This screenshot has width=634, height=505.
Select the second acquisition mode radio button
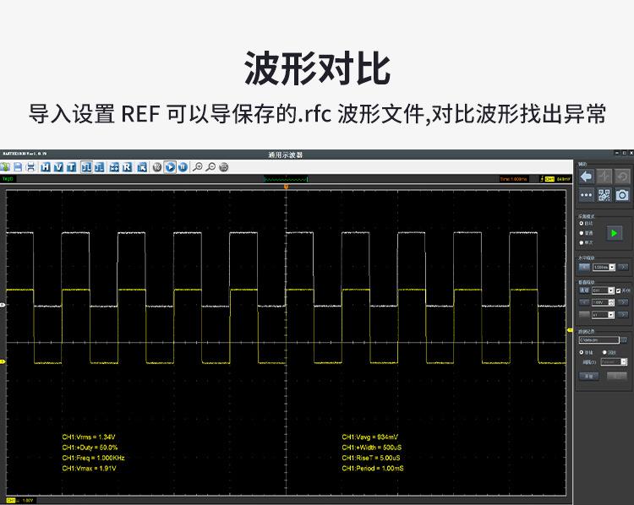click(582, 231)
